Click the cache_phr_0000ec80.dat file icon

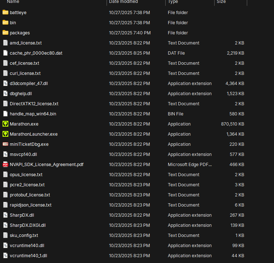[5, 53]
